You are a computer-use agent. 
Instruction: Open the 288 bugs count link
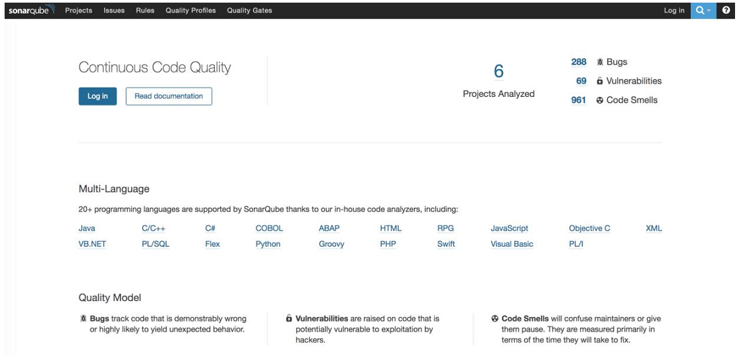tap(579, 62)
